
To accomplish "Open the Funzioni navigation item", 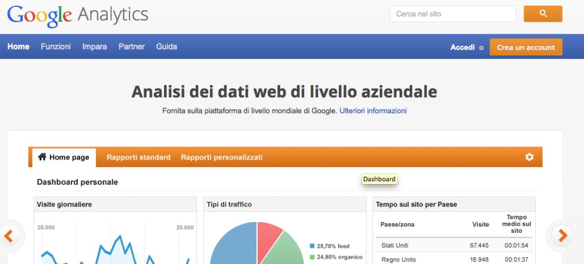I will [55, 47].
